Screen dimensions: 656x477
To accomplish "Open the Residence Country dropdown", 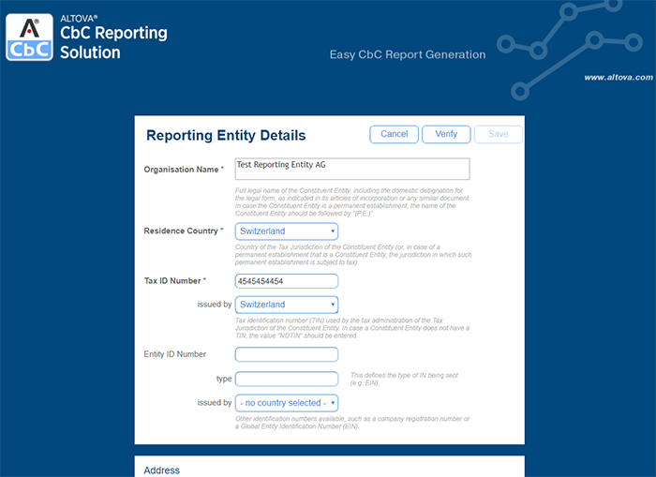I will click(286, 231).
